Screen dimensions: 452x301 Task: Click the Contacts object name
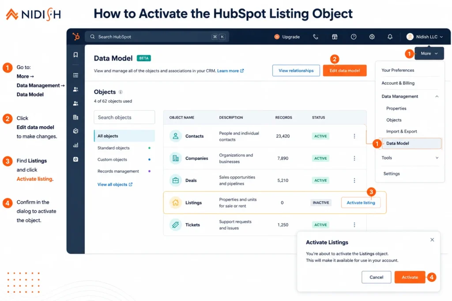point(194,136)
